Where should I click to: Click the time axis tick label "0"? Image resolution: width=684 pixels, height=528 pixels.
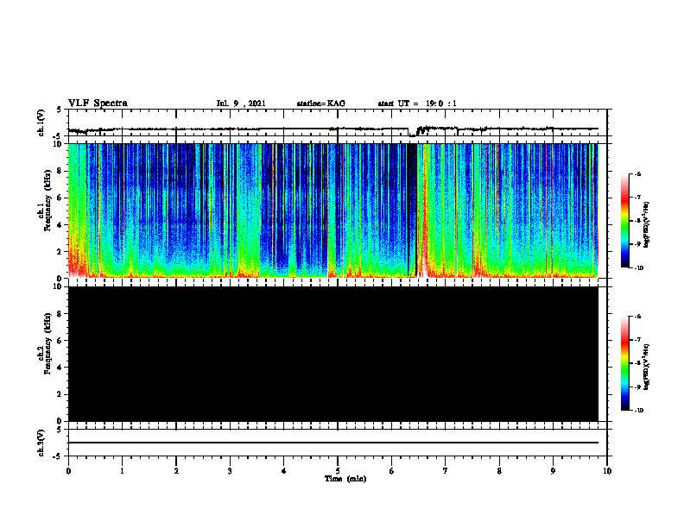tap(68, 471)
